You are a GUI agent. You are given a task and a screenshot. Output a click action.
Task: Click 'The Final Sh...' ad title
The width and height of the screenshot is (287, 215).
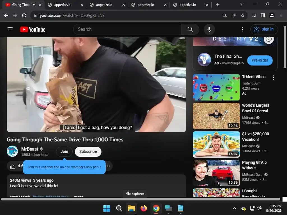click(x=228, y=56)
